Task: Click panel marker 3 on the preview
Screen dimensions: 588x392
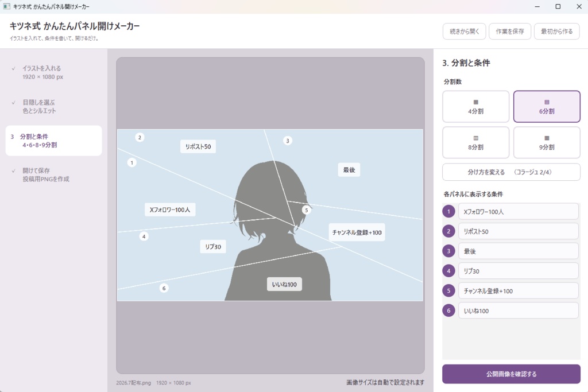Action: (288, 141)
